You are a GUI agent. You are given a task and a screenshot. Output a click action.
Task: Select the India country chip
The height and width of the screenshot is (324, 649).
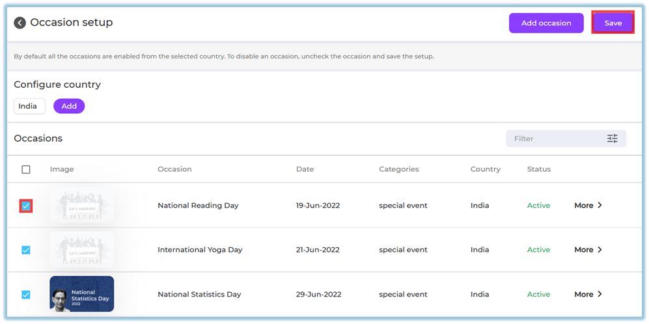point(29,106)
